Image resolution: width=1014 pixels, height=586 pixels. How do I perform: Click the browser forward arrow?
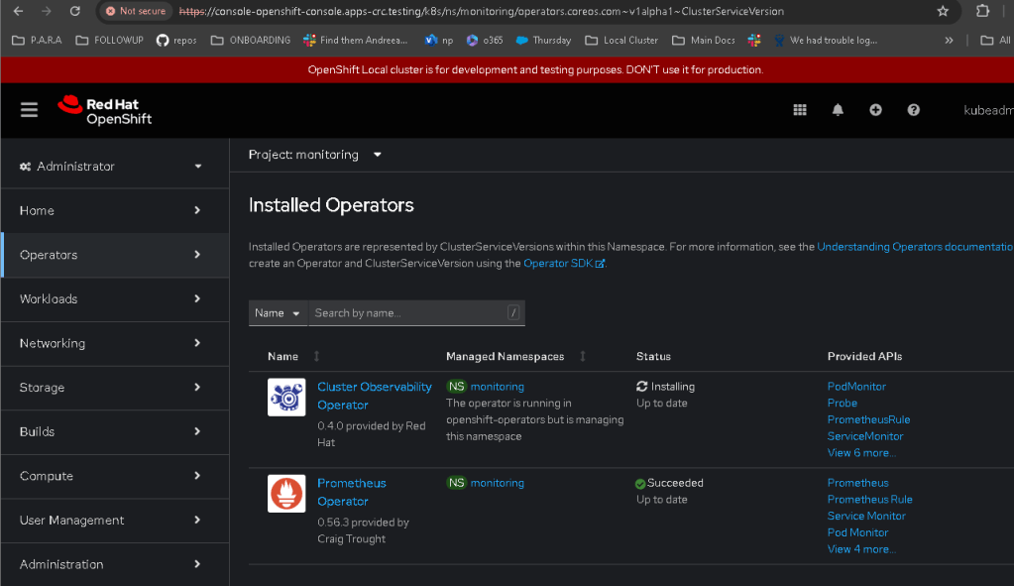pos(46,11)
